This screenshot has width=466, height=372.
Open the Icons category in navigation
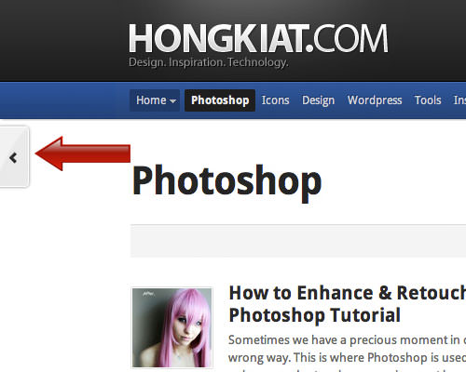coord(275,100)
